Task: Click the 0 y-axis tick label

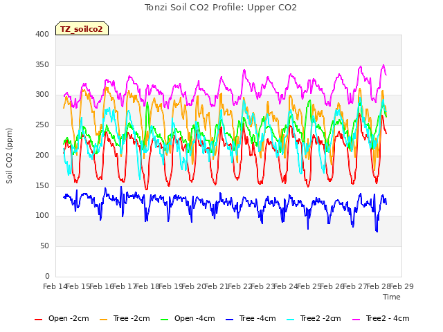Action: (47, 276)
